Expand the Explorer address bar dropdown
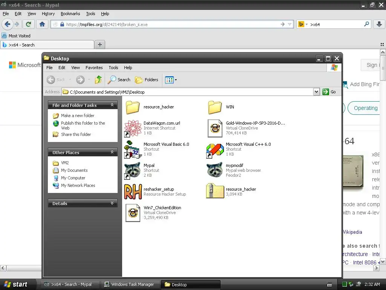The height and width of the screenshot is (290, 386). 316,92
